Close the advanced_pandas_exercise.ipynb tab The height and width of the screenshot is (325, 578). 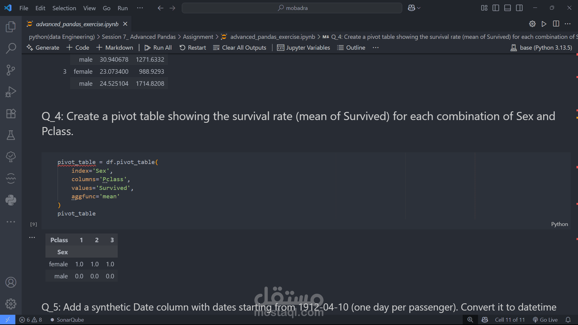(125, 24)
